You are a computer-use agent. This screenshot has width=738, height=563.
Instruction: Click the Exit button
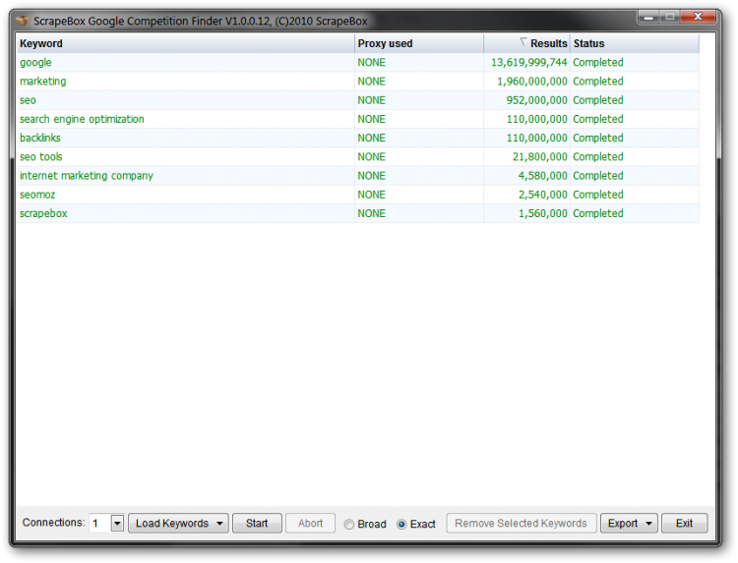point(684,523)
